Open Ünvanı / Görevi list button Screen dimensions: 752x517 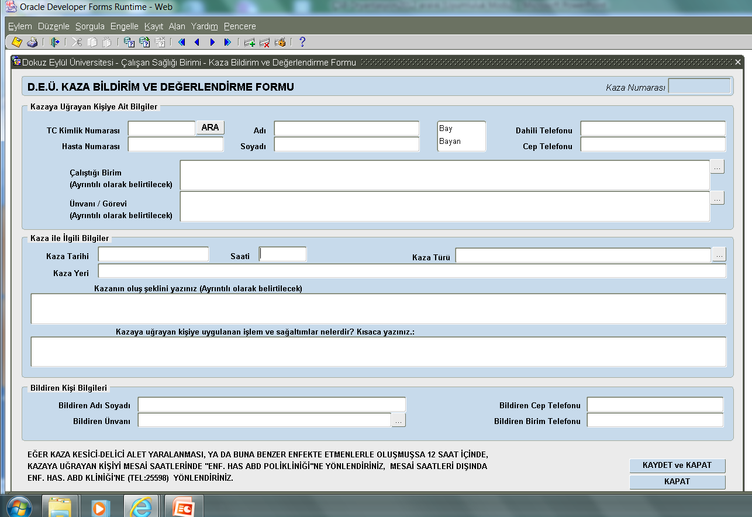pos(717,198)
